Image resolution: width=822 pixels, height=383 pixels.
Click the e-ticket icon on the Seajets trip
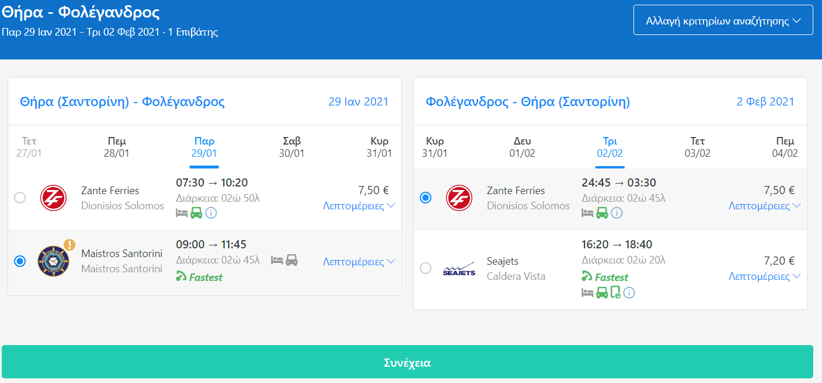tap(615, 293)
